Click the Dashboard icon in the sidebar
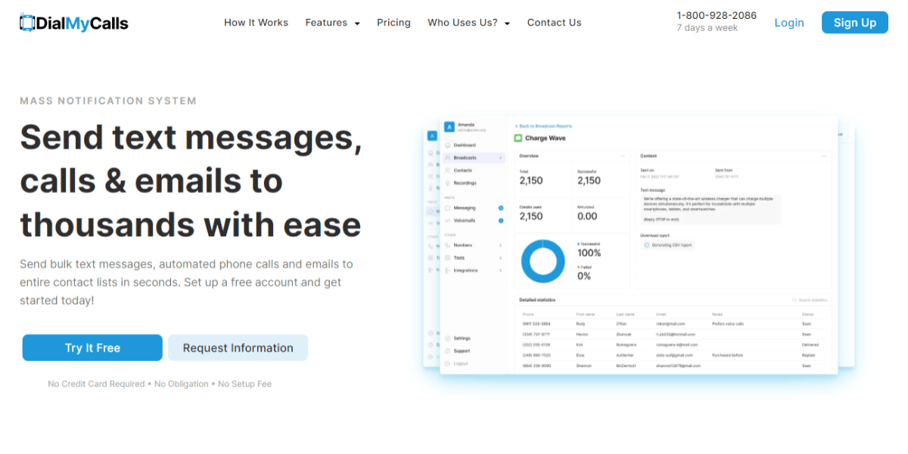Viewport: 908px width, 454px height. (448, 145)
